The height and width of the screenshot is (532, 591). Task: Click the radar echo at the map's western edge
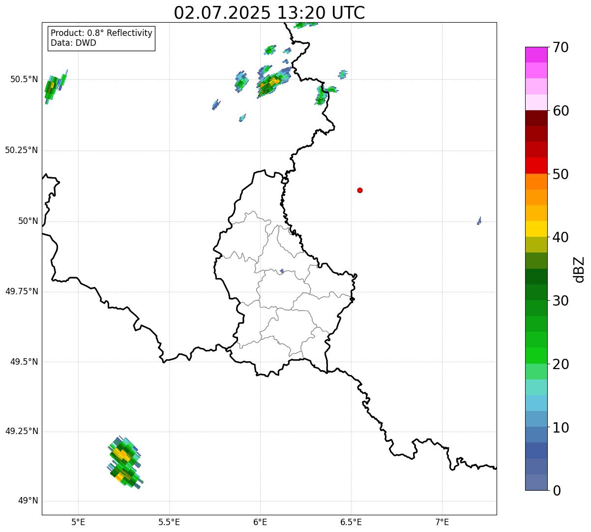coord(55,87)
